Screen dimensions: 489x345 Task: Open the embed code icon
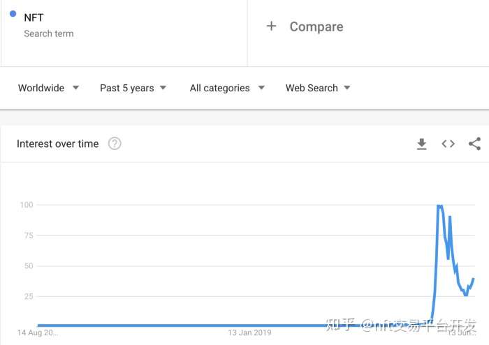448,144
